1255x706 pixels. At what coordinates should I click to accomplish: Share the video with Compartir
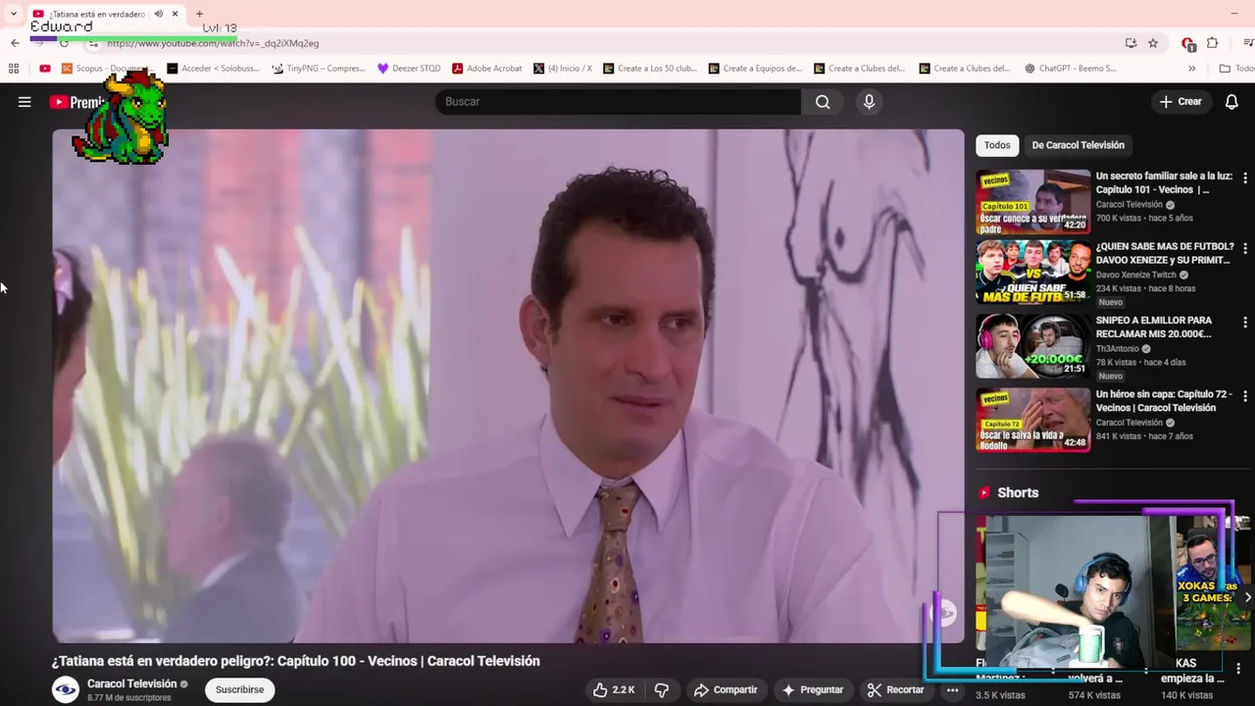[x=726, y=690]
